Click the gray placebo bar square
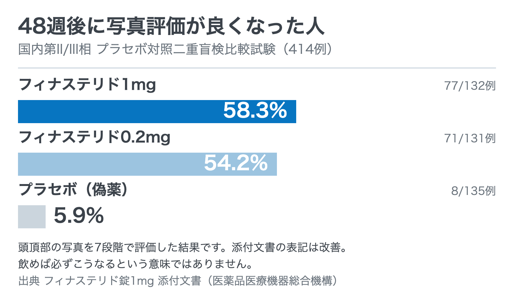The height and width of the screenshot is (304, 514). 32,217
